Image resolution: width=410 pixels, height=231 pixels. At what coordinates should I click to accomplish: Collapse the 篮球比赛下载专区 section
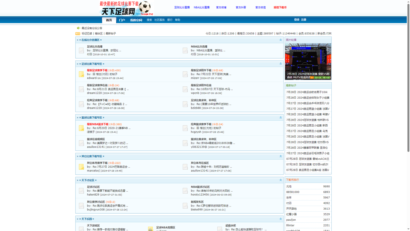click(280, 117)
